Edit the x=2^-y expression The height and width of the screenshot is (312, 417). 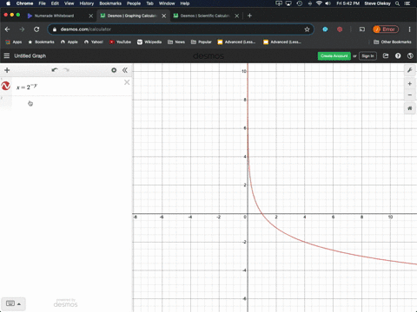pyautogui.click(x=27, y=87)
